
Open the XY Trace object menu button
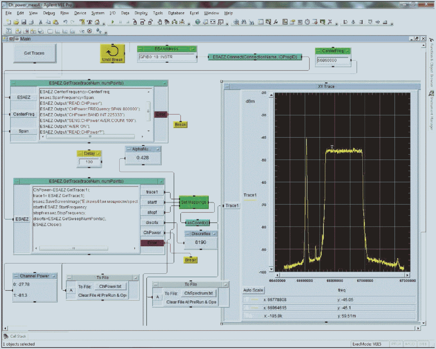[227, 86]
